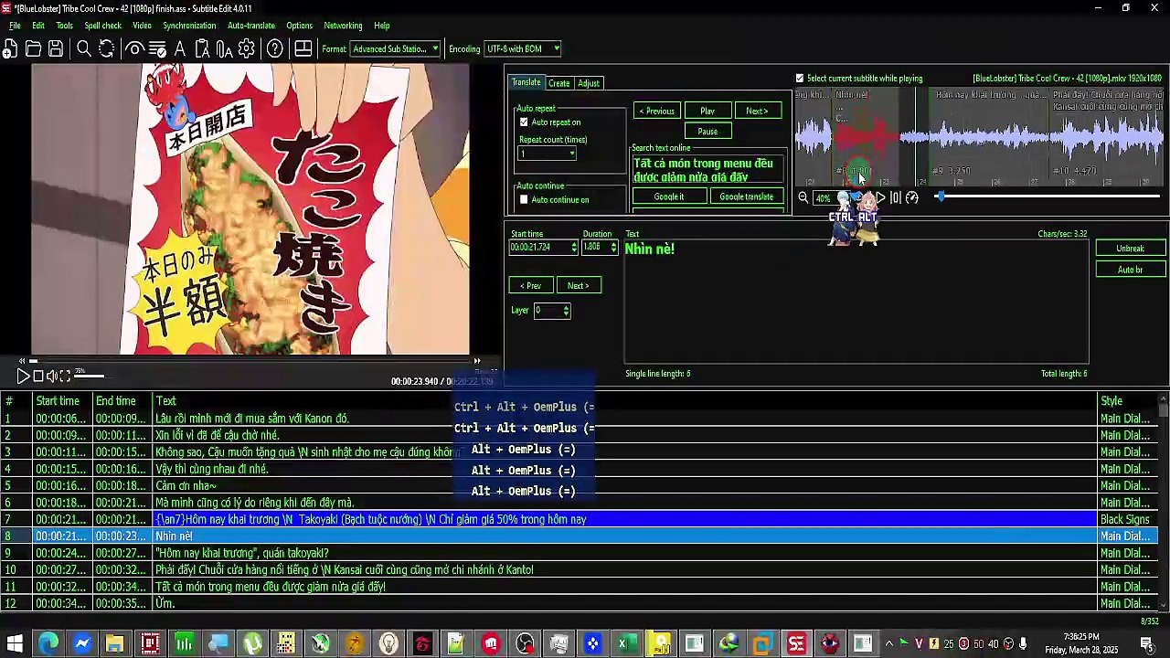Open a subtitle file with the folder icon

tap(33, 49)
